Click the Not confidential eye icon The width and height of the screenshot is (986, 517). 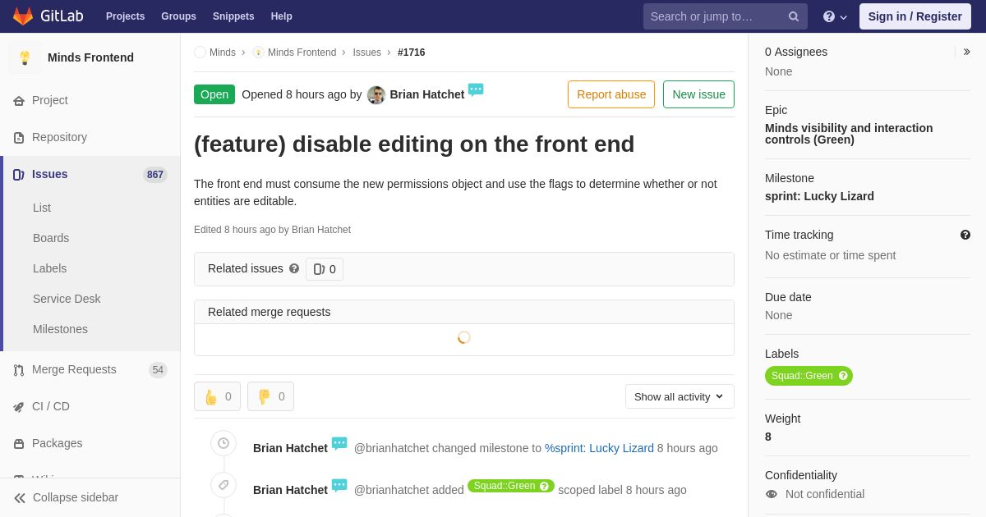[x=772, y=494]
